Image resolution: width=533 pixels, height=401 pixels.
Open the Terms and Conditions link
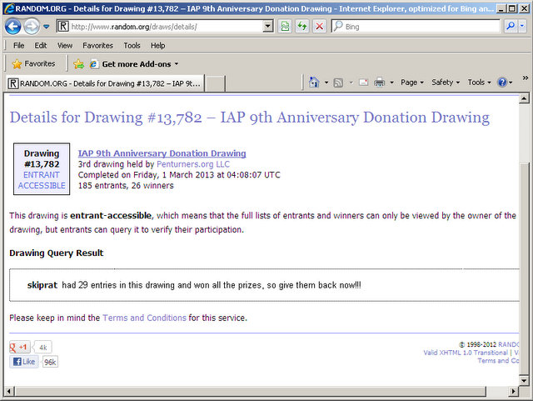(x=144, y=318)
